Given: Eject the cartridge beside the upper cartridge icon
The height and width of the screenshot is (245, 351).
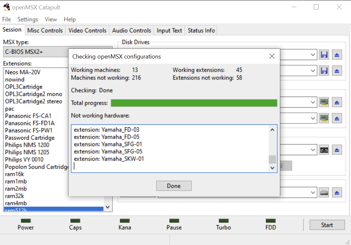Looking at the screenshot, I should [x=337, y=102].
